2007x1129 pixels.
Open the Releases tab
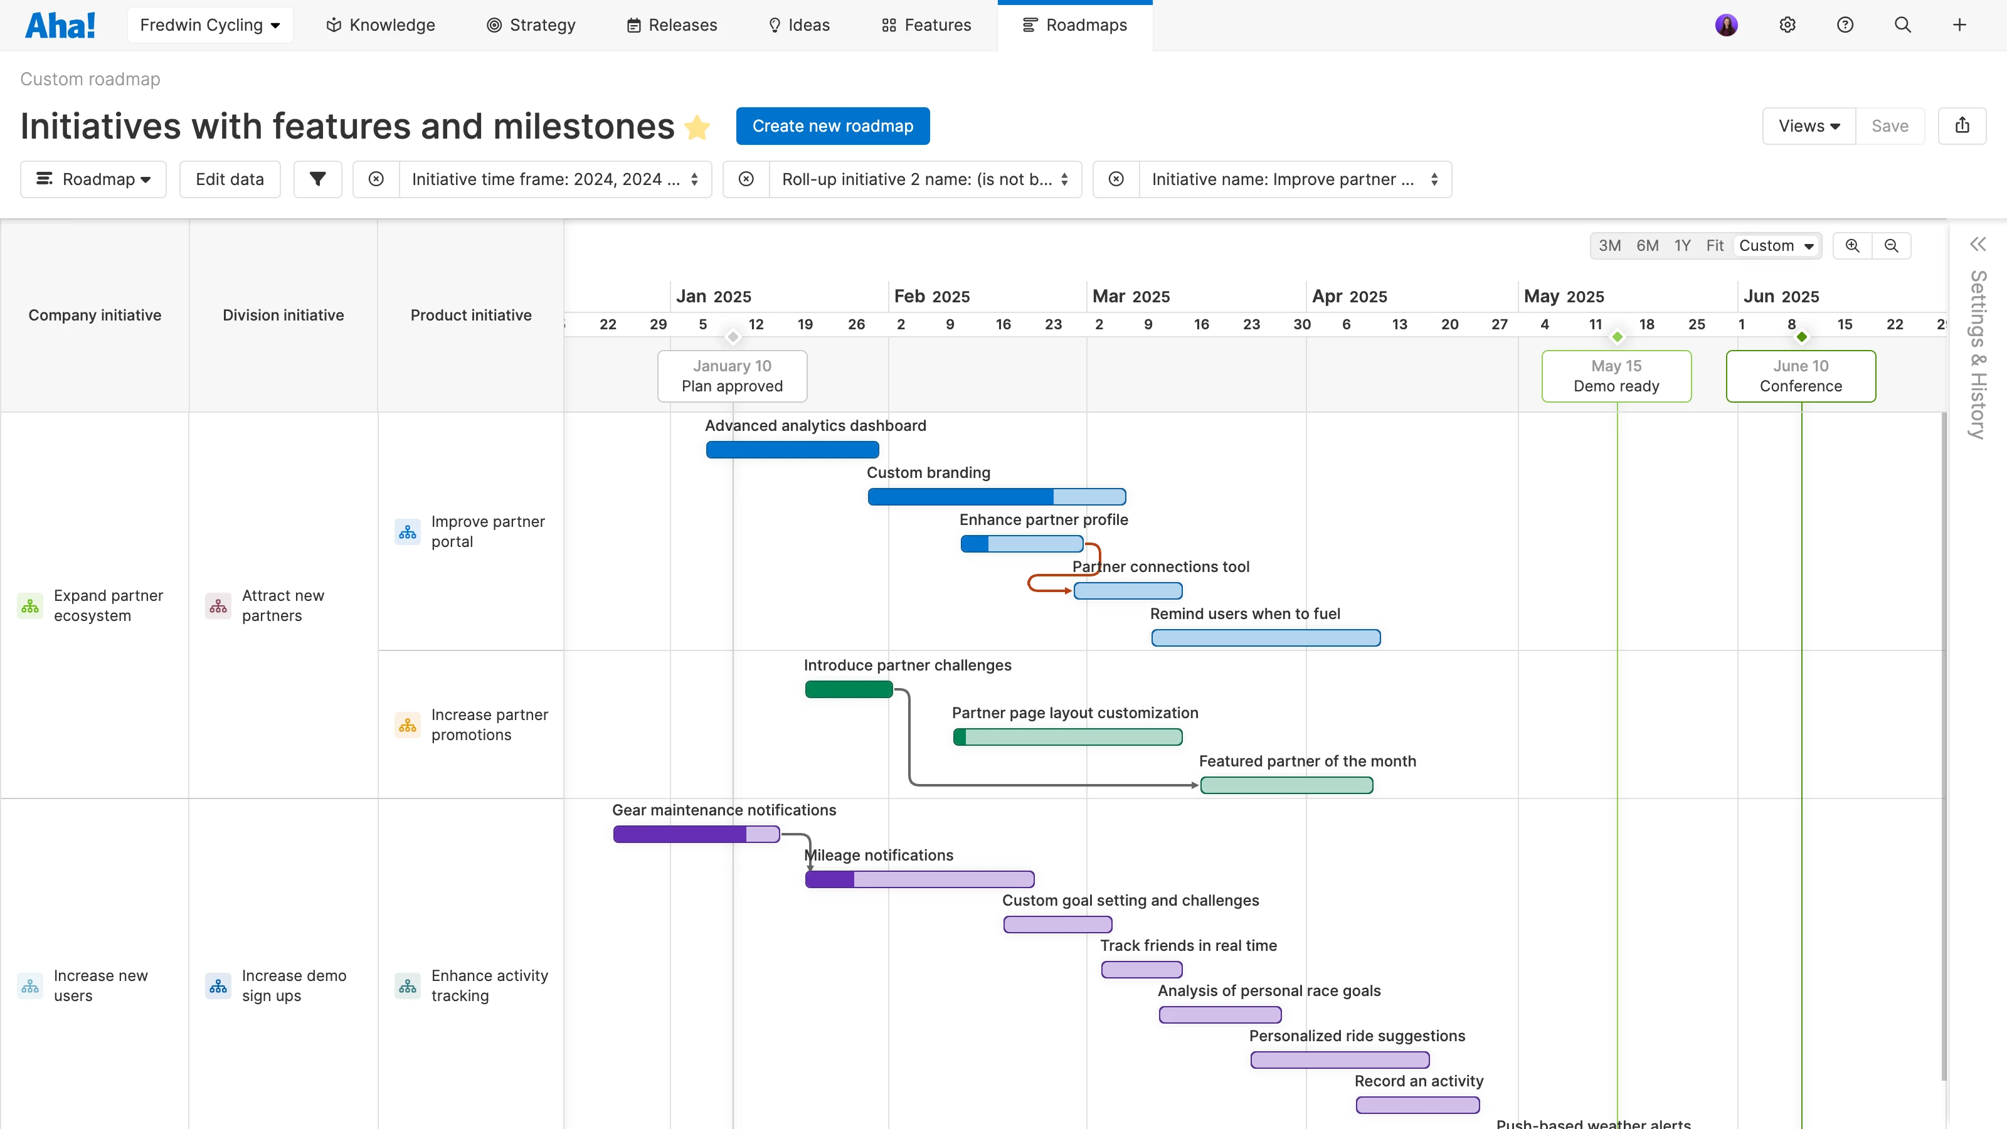point(672,25)
